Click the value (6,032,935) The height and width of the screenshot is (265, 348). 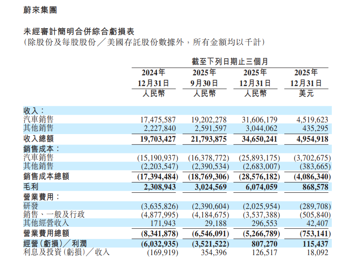159,244
